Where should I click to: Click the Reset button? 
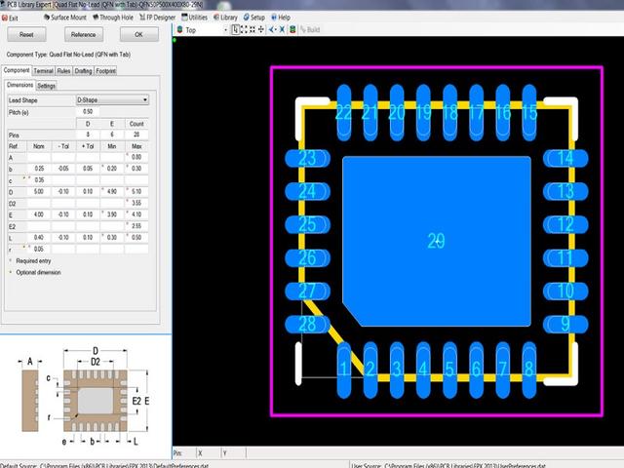tap(27, 34)
